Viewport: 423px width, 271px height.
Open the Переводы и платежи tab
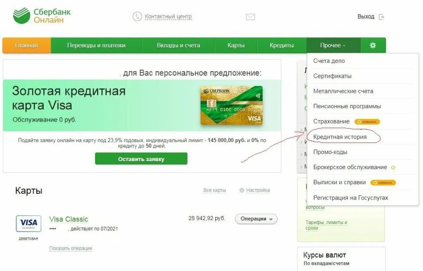coord(96,45)
